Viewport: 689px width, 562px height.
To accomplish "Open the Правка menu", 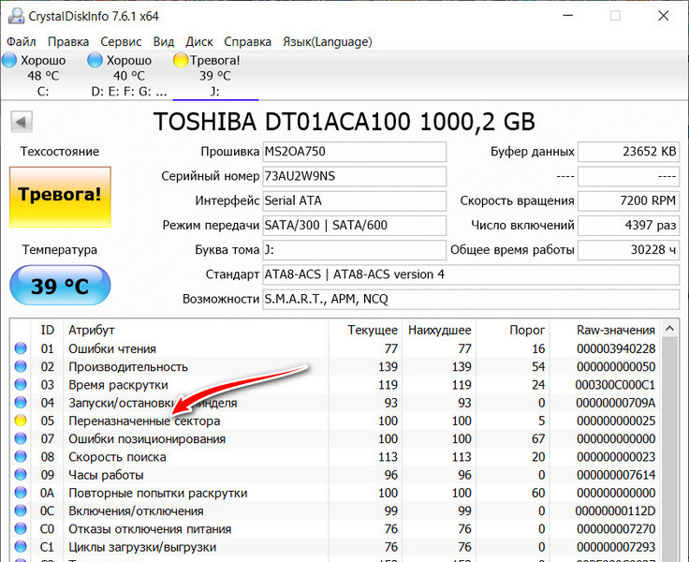I will click(68, 42).
